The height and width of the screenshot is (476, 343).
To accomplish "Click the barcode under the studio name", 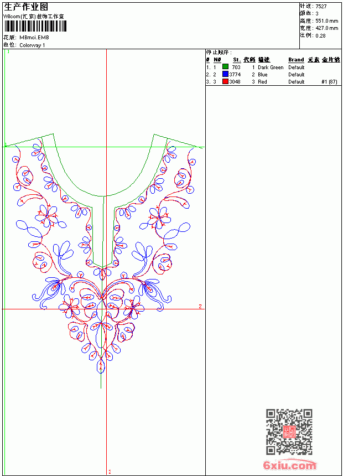I will click(35, 26).
